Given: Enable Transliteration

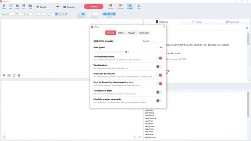Looking at the screenshot, I should (x=159, y=67).
